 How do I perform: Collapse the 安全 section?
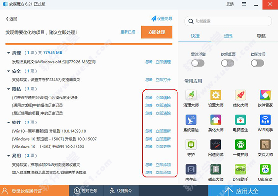[x=8, y=71]
